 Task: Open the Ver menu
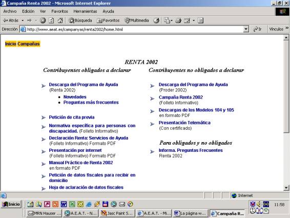(43, 11)
